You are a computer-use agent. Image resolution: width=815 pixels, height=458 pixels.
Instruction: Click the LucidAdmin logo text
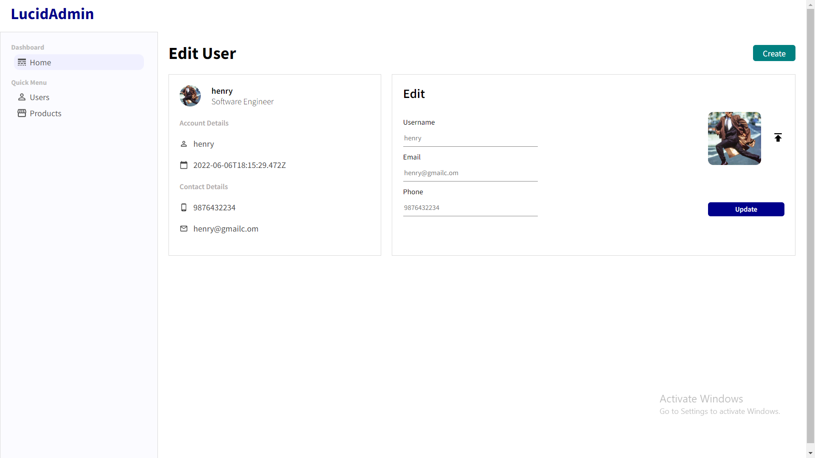(x=52, y=14)
